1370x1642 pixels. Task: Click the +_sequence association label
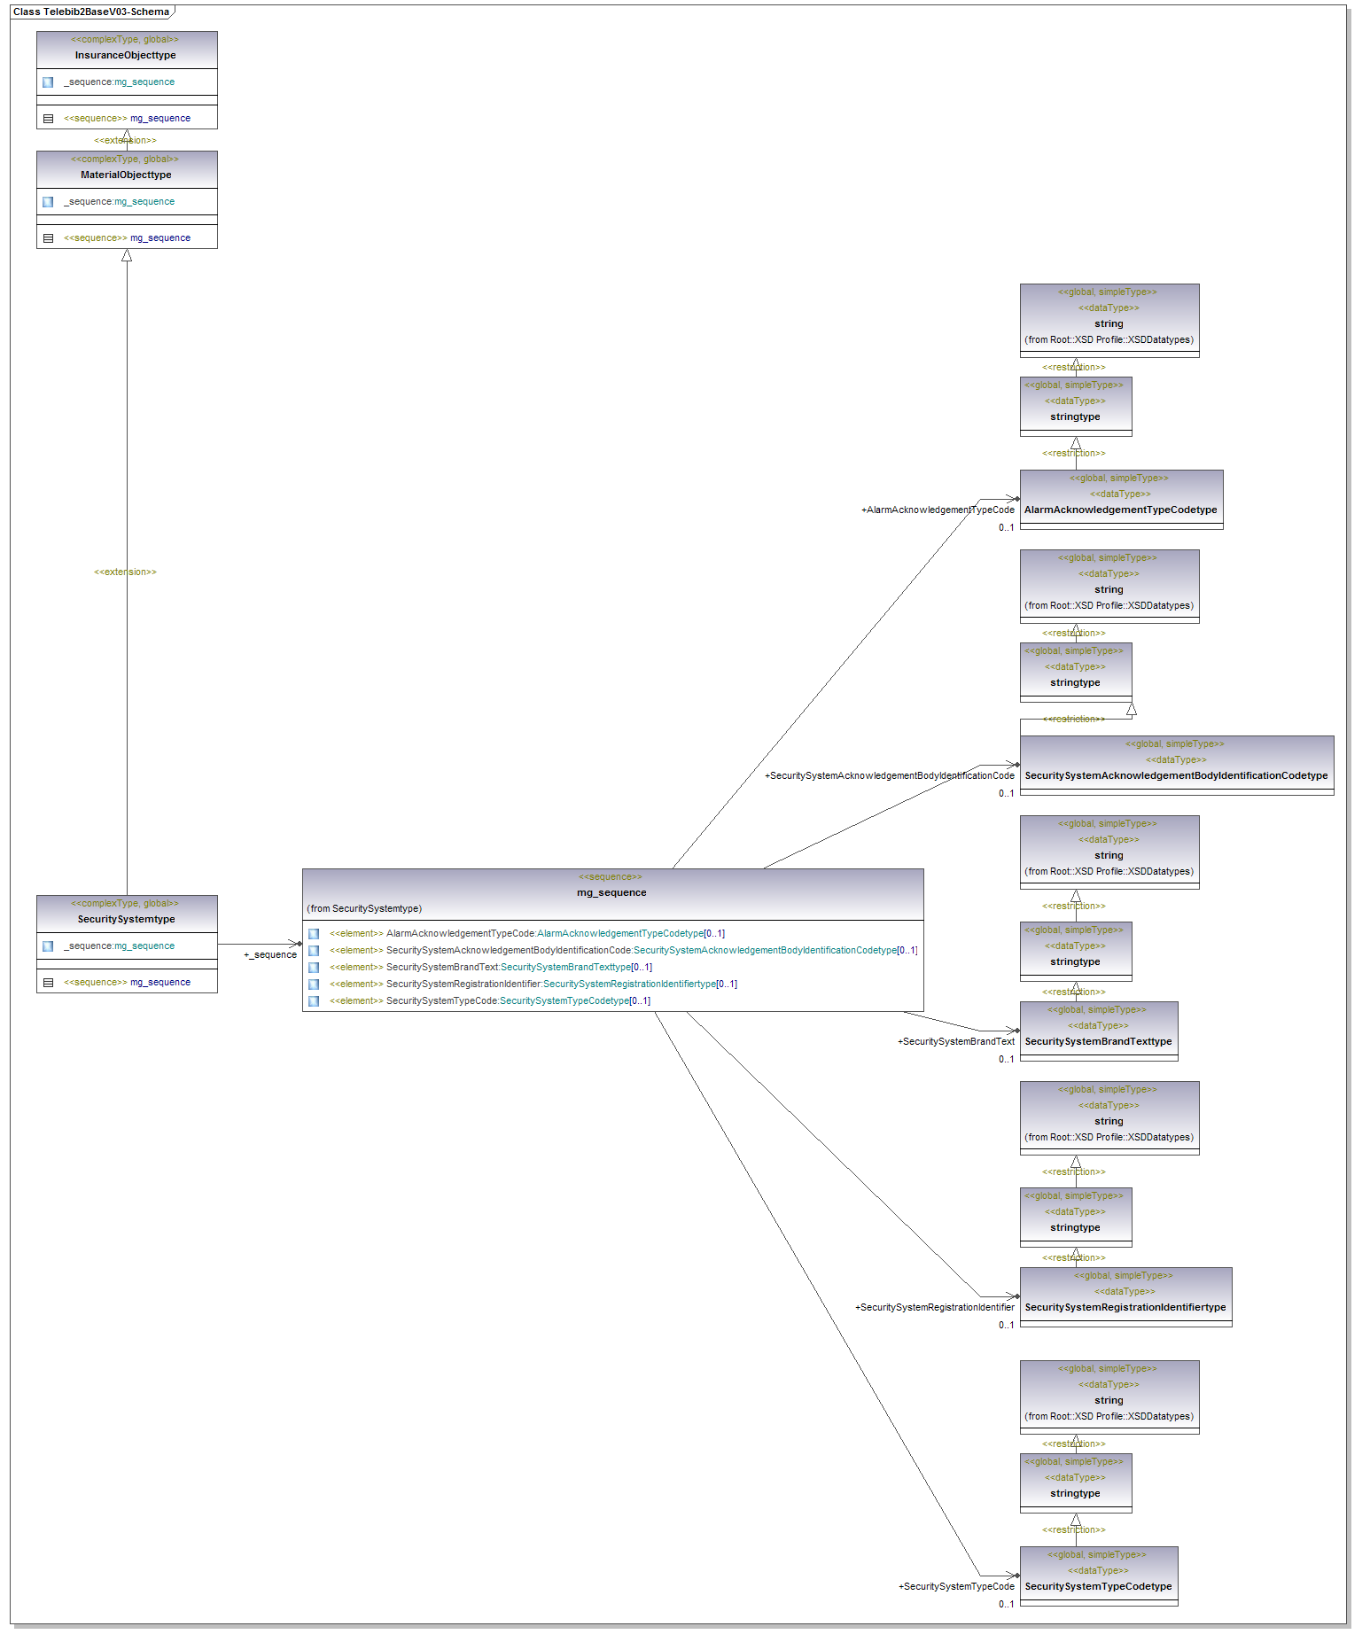click(270, 955)
